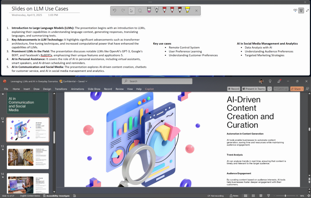Click the Present in Teams button
Screen dimensions: 311x198
point(254,89)
